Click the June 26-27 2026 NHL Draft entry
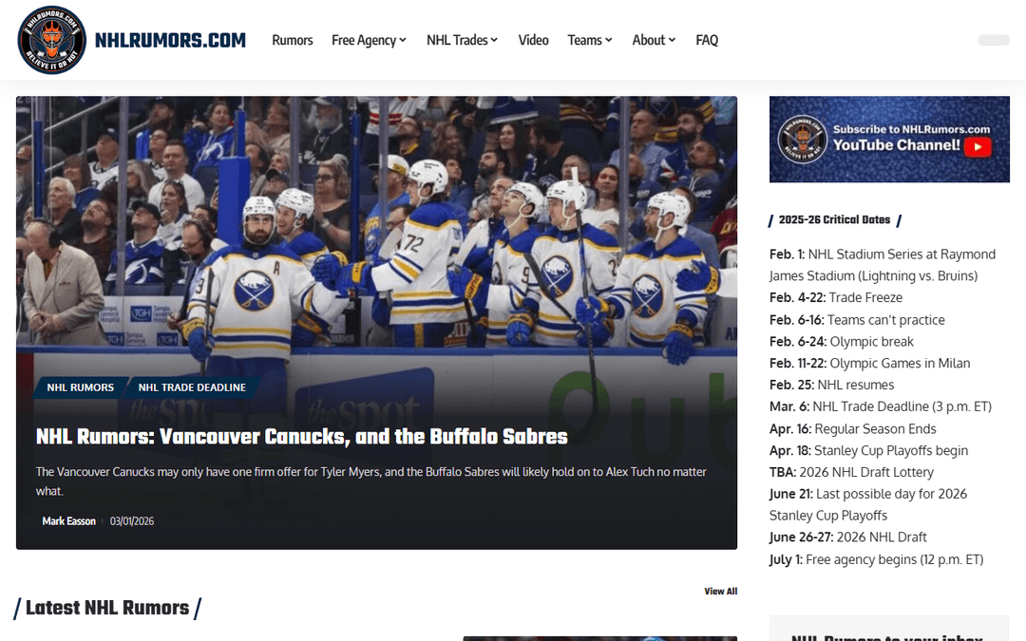Screen dimensions: 1026x641 [x=848, y=537]
